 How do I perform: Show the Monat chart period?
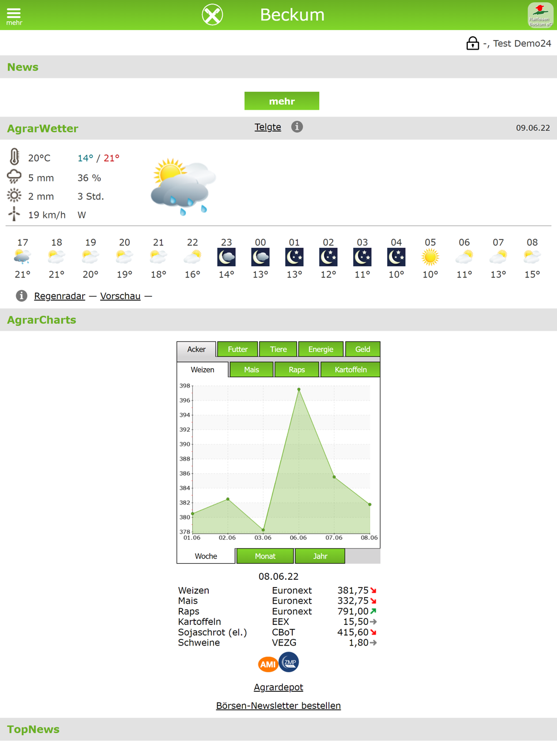click(x=265, y=556)
